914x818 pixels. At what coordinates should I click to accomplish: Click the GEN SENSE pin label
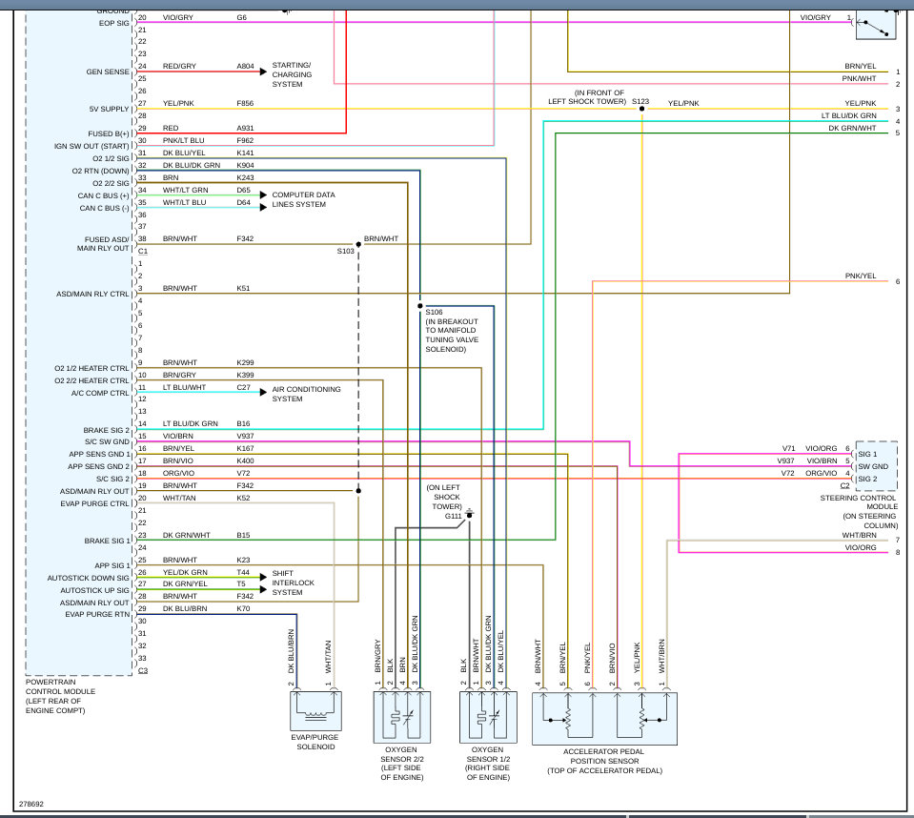point(108,72)
